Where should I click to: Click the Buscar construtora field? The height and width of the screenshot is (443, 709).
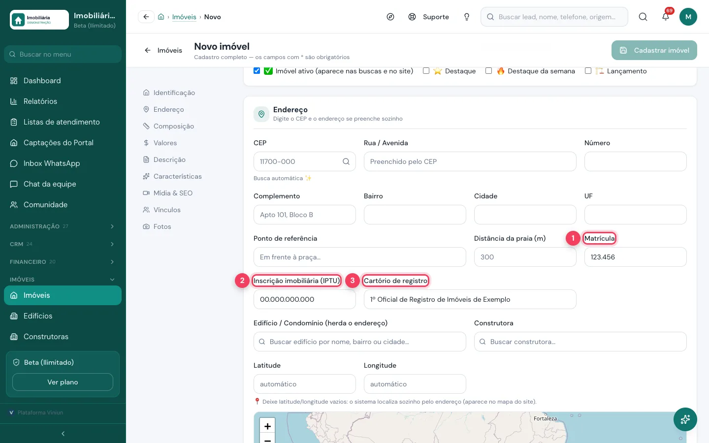tap(580, 342)
